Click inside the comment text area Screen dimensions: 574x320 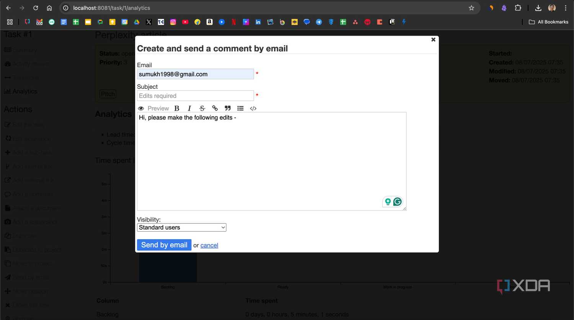pyautogui.click(x=272, y=161)
